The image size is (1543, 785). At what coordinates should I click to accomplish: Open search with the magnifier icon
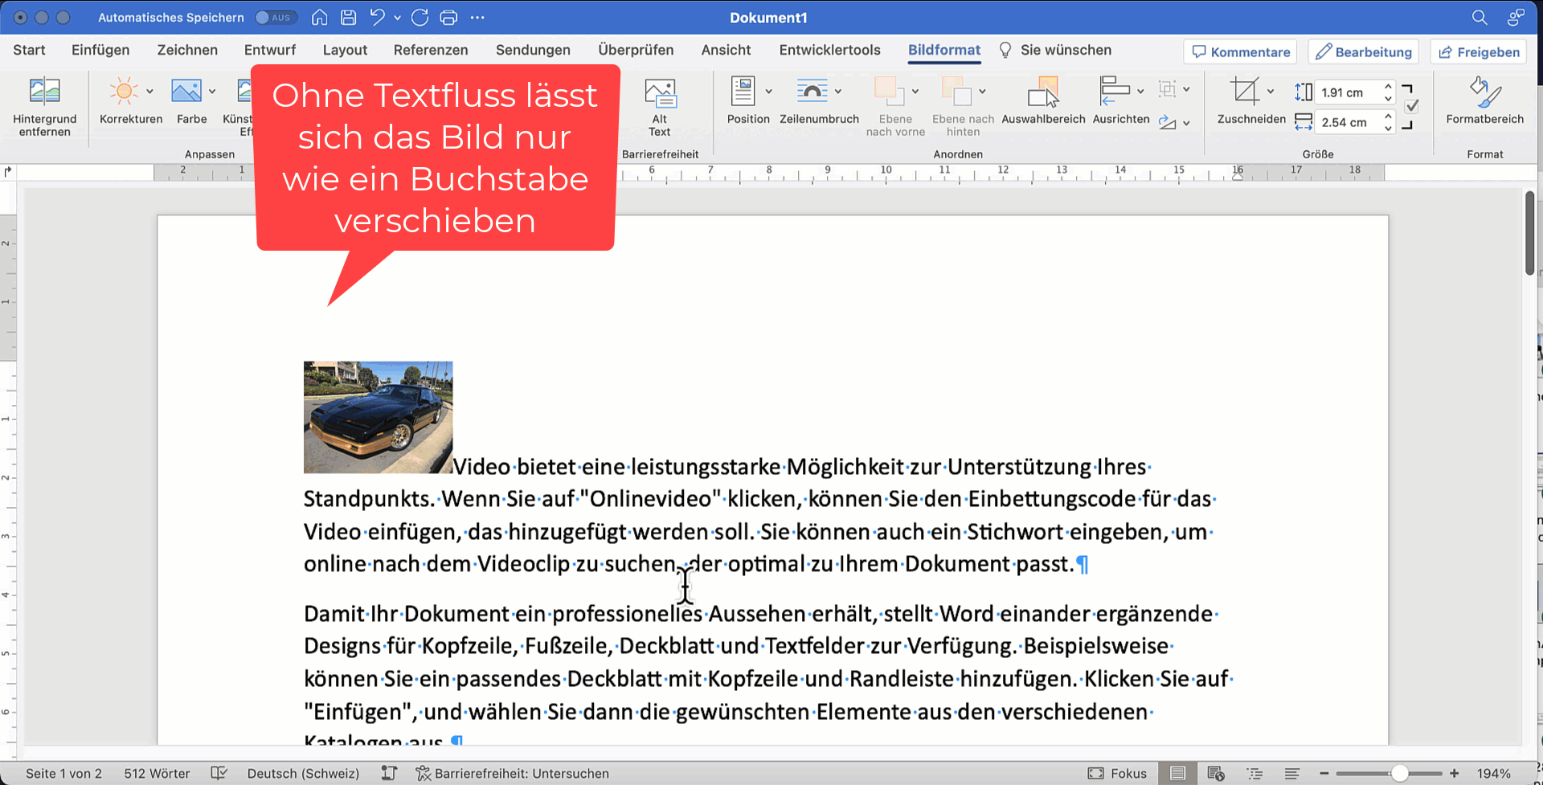tap(1479, 17)
